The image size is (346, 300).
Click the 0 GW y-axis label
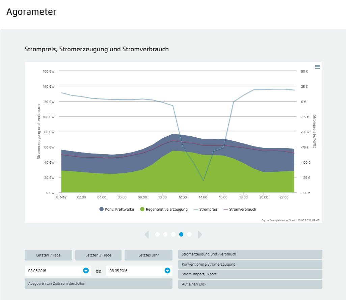click(50, 193)
